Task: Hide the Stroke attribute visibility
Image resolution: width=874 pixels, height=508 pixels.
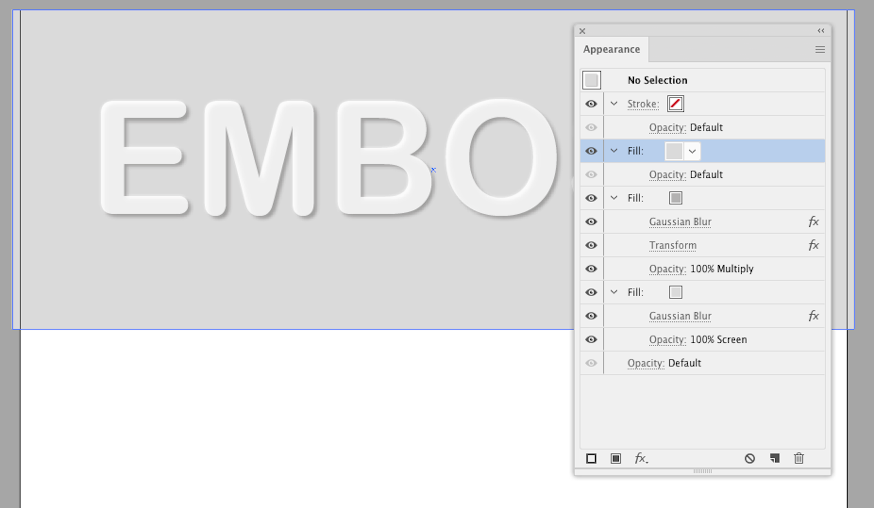Action: [591, 104]
